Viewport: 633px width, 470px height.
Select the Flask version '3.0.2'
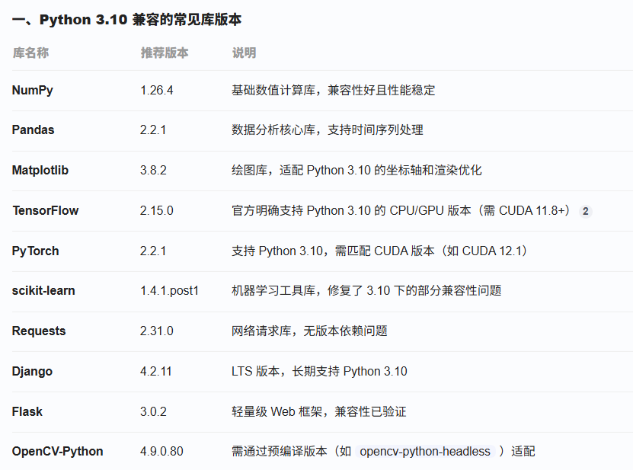pos(153,411)
